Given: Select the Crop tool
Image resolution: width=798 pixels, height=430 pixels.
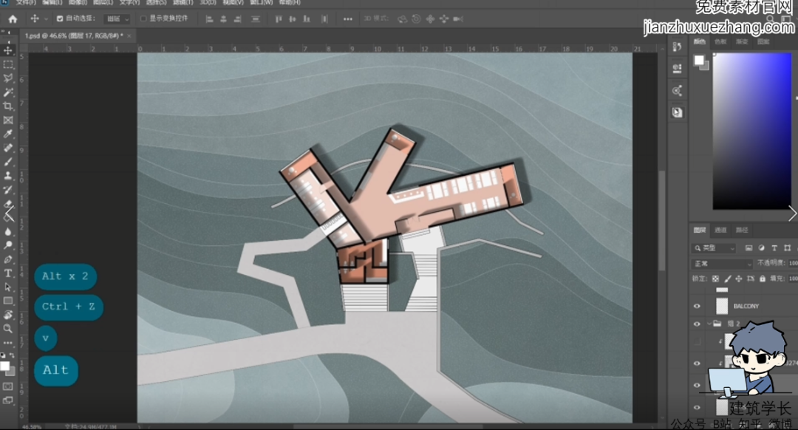Looking at the screenshot, I should 8,106.
